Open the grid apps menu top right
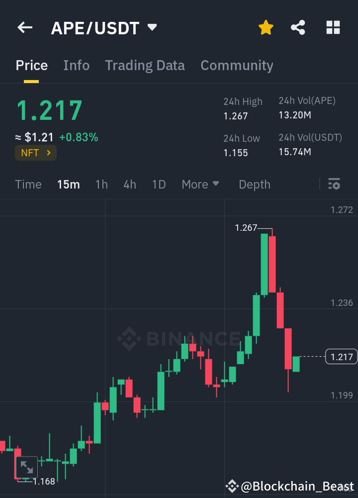 (333, 27)
